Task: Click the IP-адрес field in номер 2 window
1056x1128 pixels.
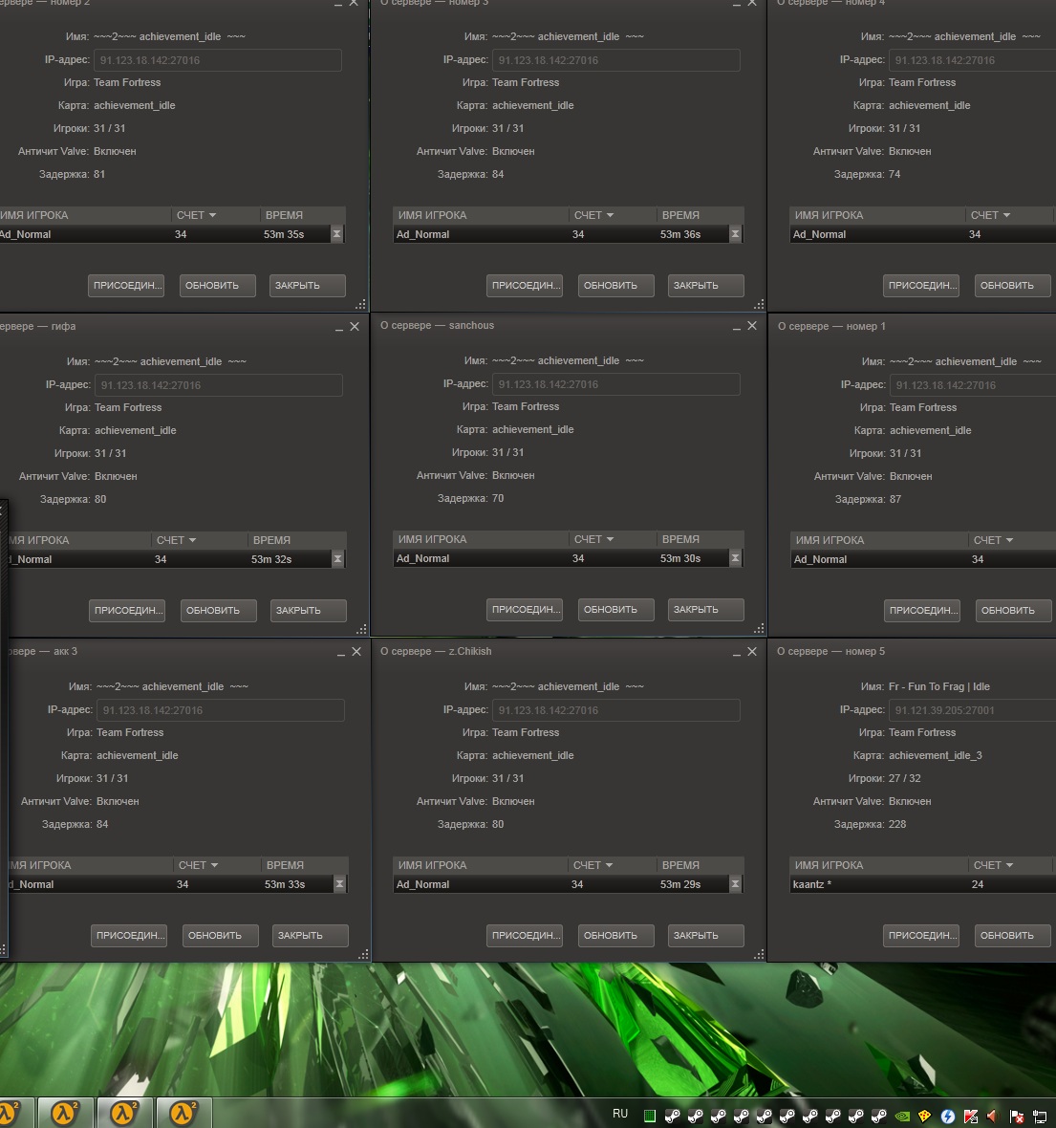Action: point(218,60)
